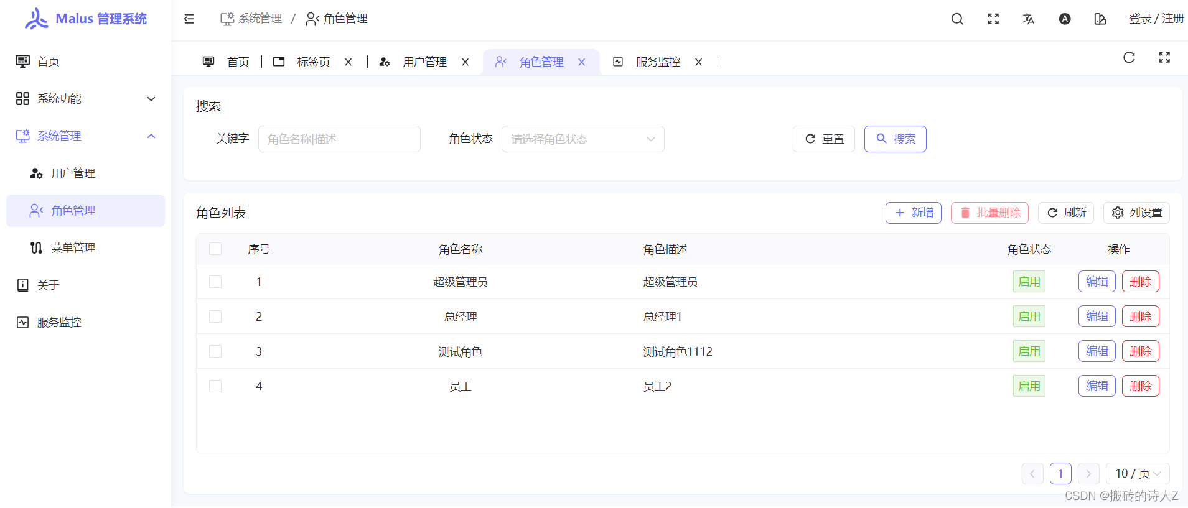Image resolution: width=1188 pixels, height=508 pixels.
Task: Click the 角色管理 breadcrumb
Action: [337, 19]
